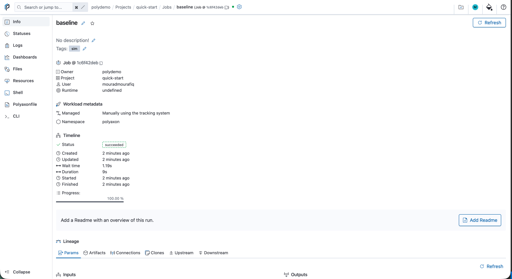512x279 pixels.
Task: Click the Lineage section heading
Action: point(71,241)
